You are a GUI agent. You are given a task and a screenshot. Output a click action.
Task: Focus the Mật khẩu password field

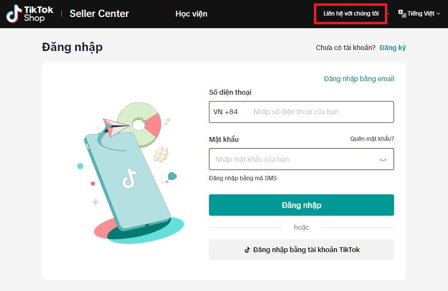[x=294, y=159]
